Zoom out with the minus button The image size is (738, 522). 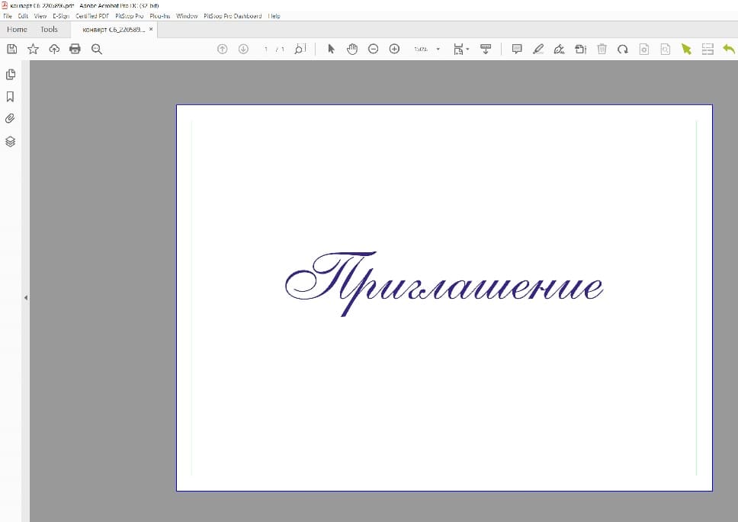point(374,49)
